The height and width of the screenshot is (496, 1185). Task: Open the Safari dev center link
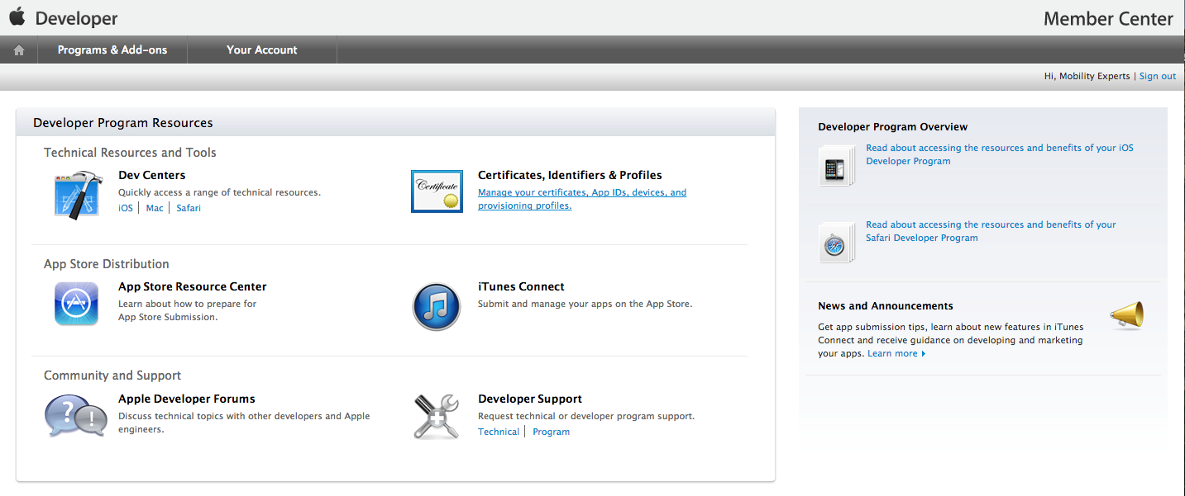[x=189, y=208]
